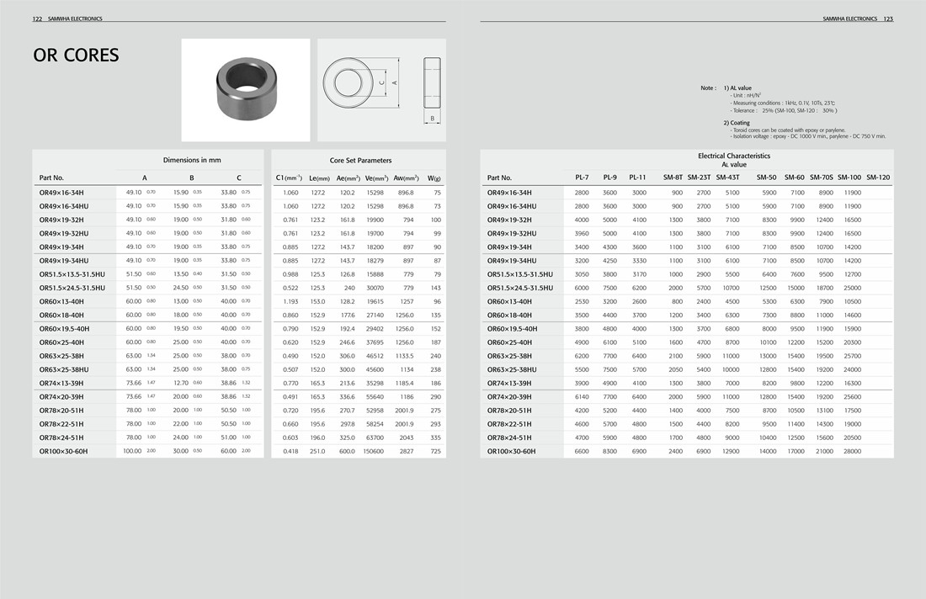Viewport: 926px width, 599px height.
Task: Select the SM-120 column header
Action: pos(877,178)
